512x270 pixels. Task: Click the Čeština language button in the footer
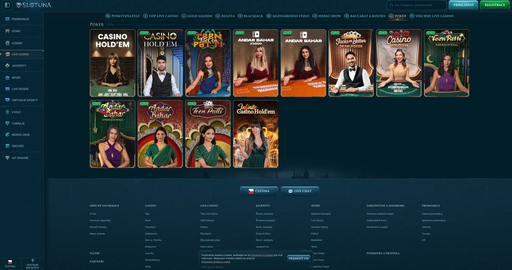coord(259,191)
